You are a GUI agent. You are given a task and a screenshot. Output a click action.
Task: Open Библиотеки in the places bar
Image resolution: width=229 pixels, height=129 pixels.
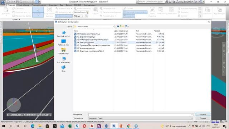point(64,51)
